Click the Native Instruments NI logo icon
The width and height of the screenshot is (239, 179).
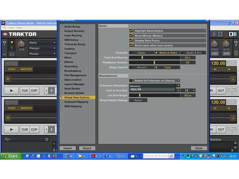tap(233, 34)
